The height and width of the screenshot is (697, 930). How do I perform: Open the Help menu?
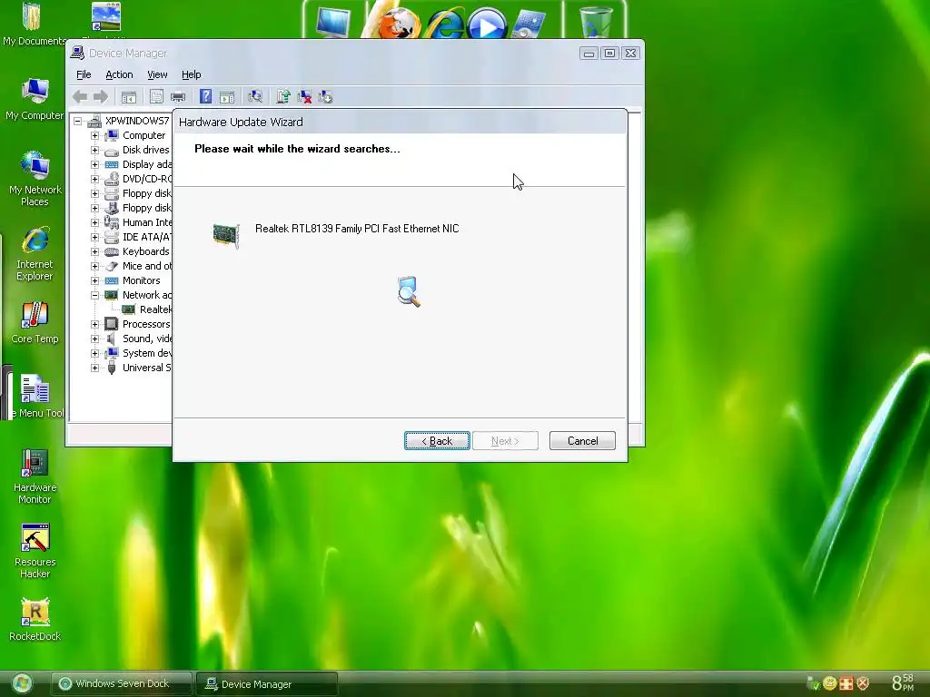[x=191, y=74]
